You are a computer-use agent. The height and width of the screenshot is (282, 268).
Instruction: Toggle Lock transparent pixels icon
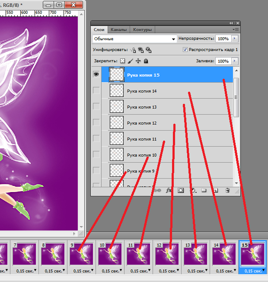[123, 61]
